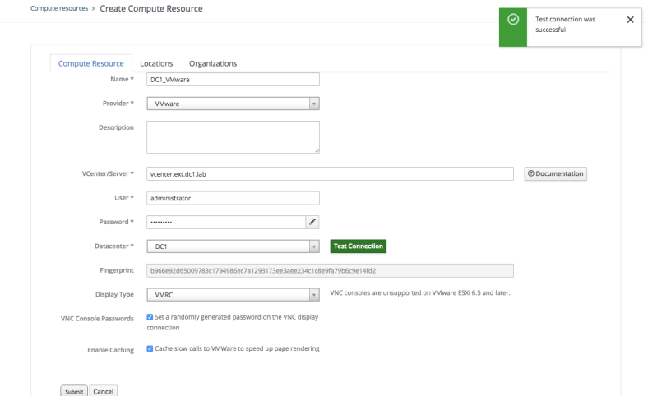Expand the Datacenter dropdown
648x396 pixels.
pyautogui.click(x=313, y=246)
